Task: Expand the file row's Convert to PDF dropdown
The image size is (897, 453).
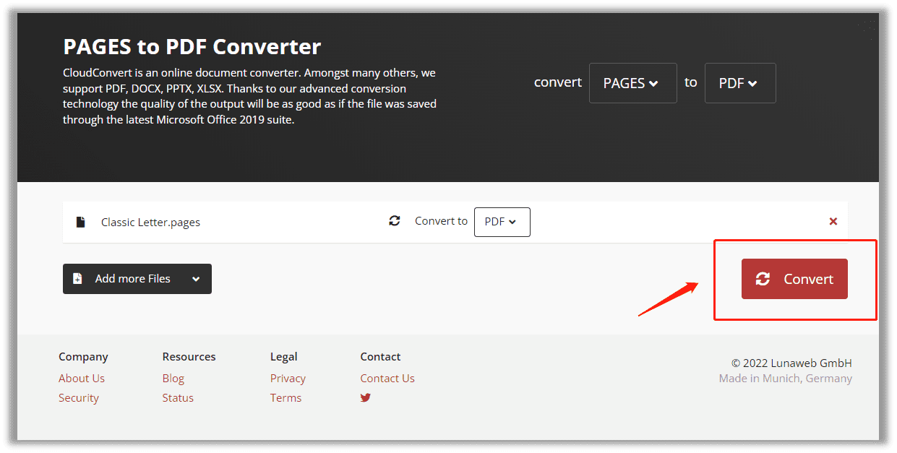Action: click(502, 222)
